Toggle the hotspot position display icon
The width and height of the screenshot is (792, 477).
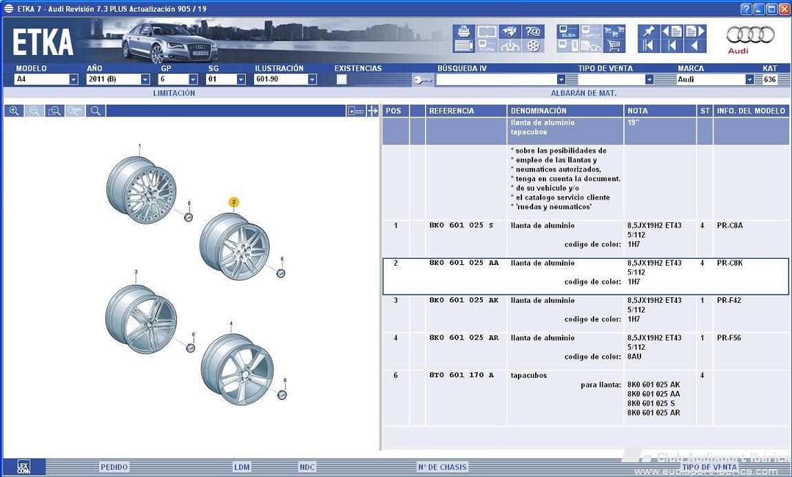coord(356,111)
